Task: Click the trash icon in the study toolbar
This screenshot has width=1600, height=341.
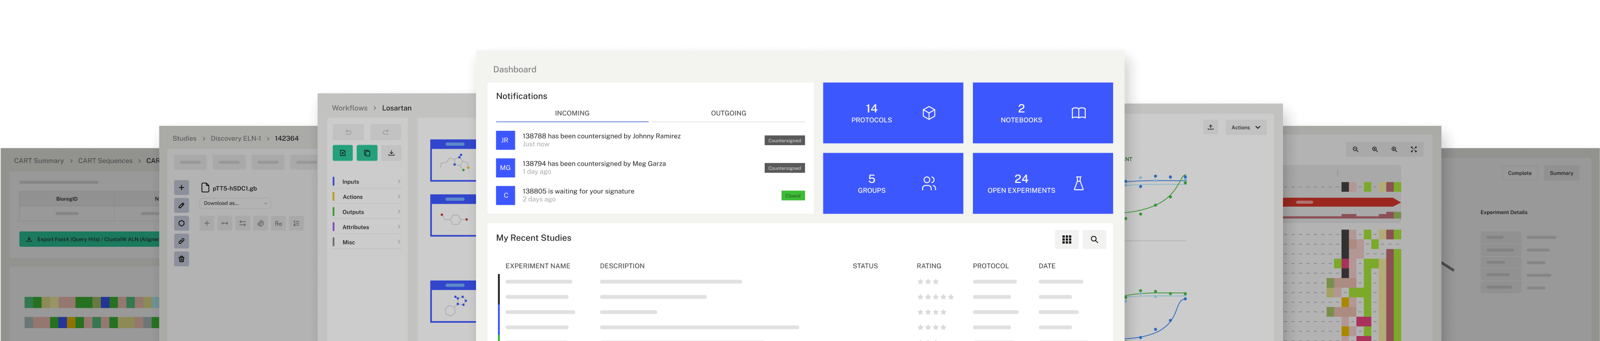Action: 181,259
